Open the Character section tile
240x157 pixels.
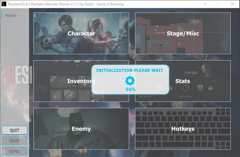pyautogui.click(x=81, y=33)
